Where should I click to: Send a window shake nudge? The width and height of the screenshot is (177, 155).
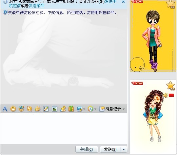point(29,109)
